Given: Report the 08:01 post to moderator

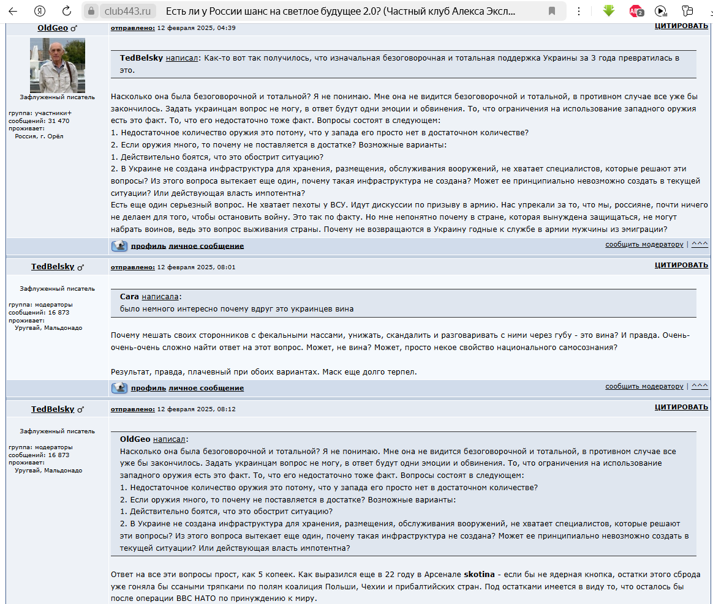Looking at the screenshot, I should tap(644, 387).
